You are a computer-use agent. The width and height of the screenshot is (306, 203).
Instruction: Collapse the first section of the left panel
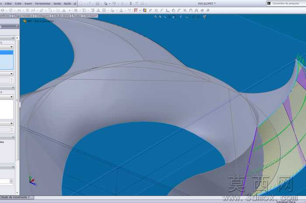click(x=13, y=38)
